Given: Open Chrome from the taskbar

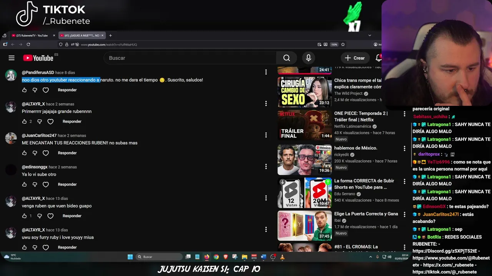Looking at the screenshot, I should pyautogui.click(x=216, y=257).
